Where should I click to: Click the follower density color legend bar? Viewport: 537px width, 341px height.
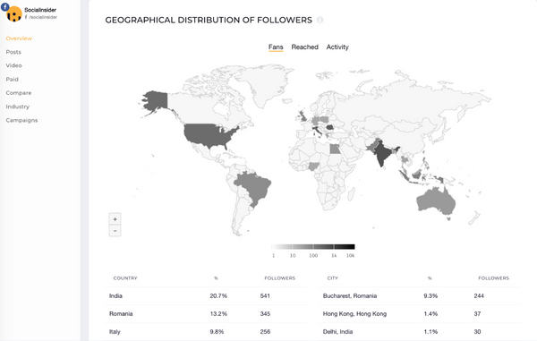point(313,246)
